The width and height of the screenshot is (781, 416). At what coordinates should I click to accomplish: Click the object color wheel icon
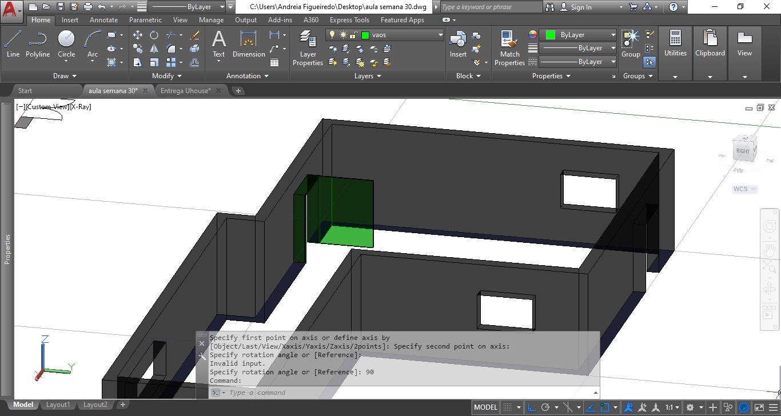(x=533, y=35)
